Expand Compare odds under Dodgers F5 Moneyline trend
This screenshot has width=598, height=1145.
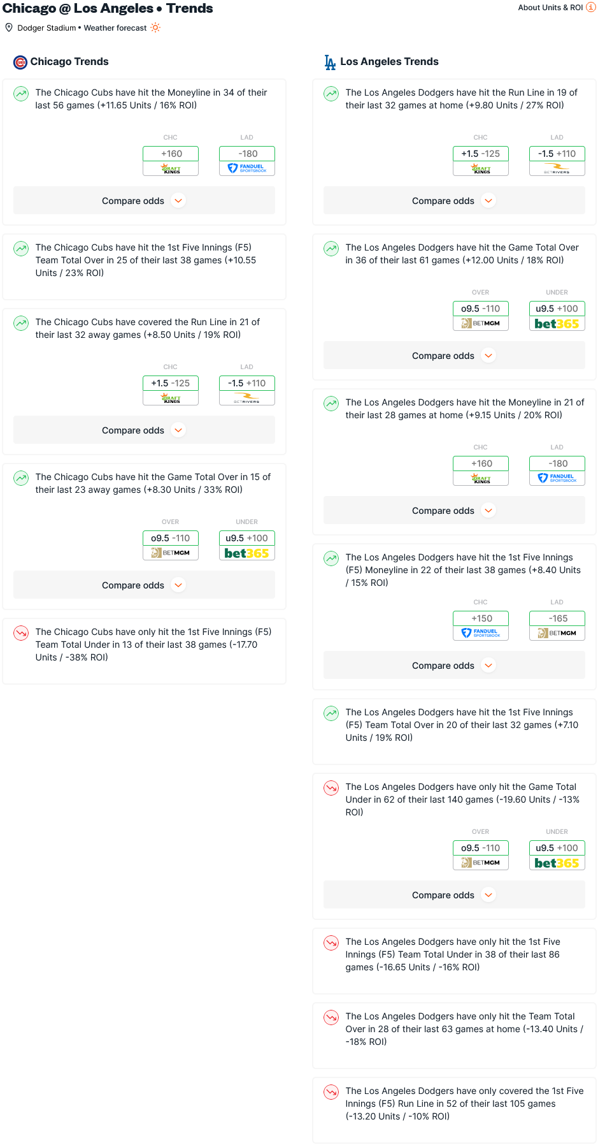[454, 666]
